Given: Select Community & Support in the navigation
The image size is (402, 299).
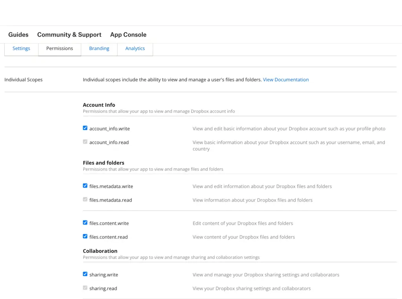Looking at the screenshot, I should (69, 35).
